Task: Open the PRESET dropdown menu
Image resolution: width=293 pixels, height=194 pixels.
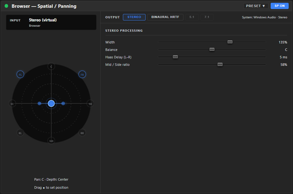Action: [x=256, y=6]
